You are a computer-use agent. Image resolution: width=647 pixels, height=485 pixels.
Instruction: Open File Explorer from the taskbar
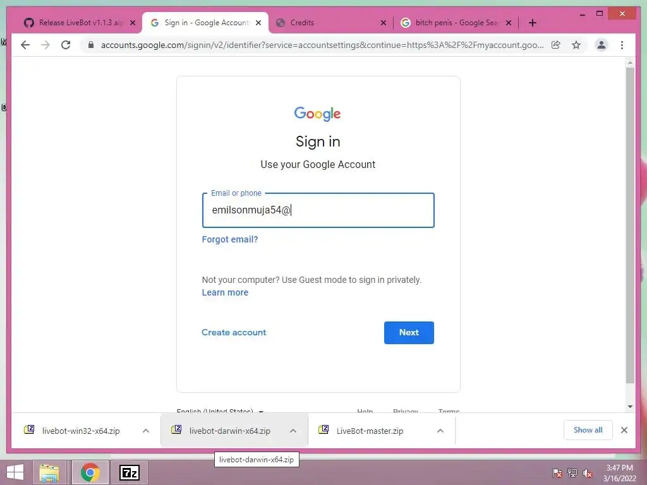pyautogui.click(x=49, y=472)
